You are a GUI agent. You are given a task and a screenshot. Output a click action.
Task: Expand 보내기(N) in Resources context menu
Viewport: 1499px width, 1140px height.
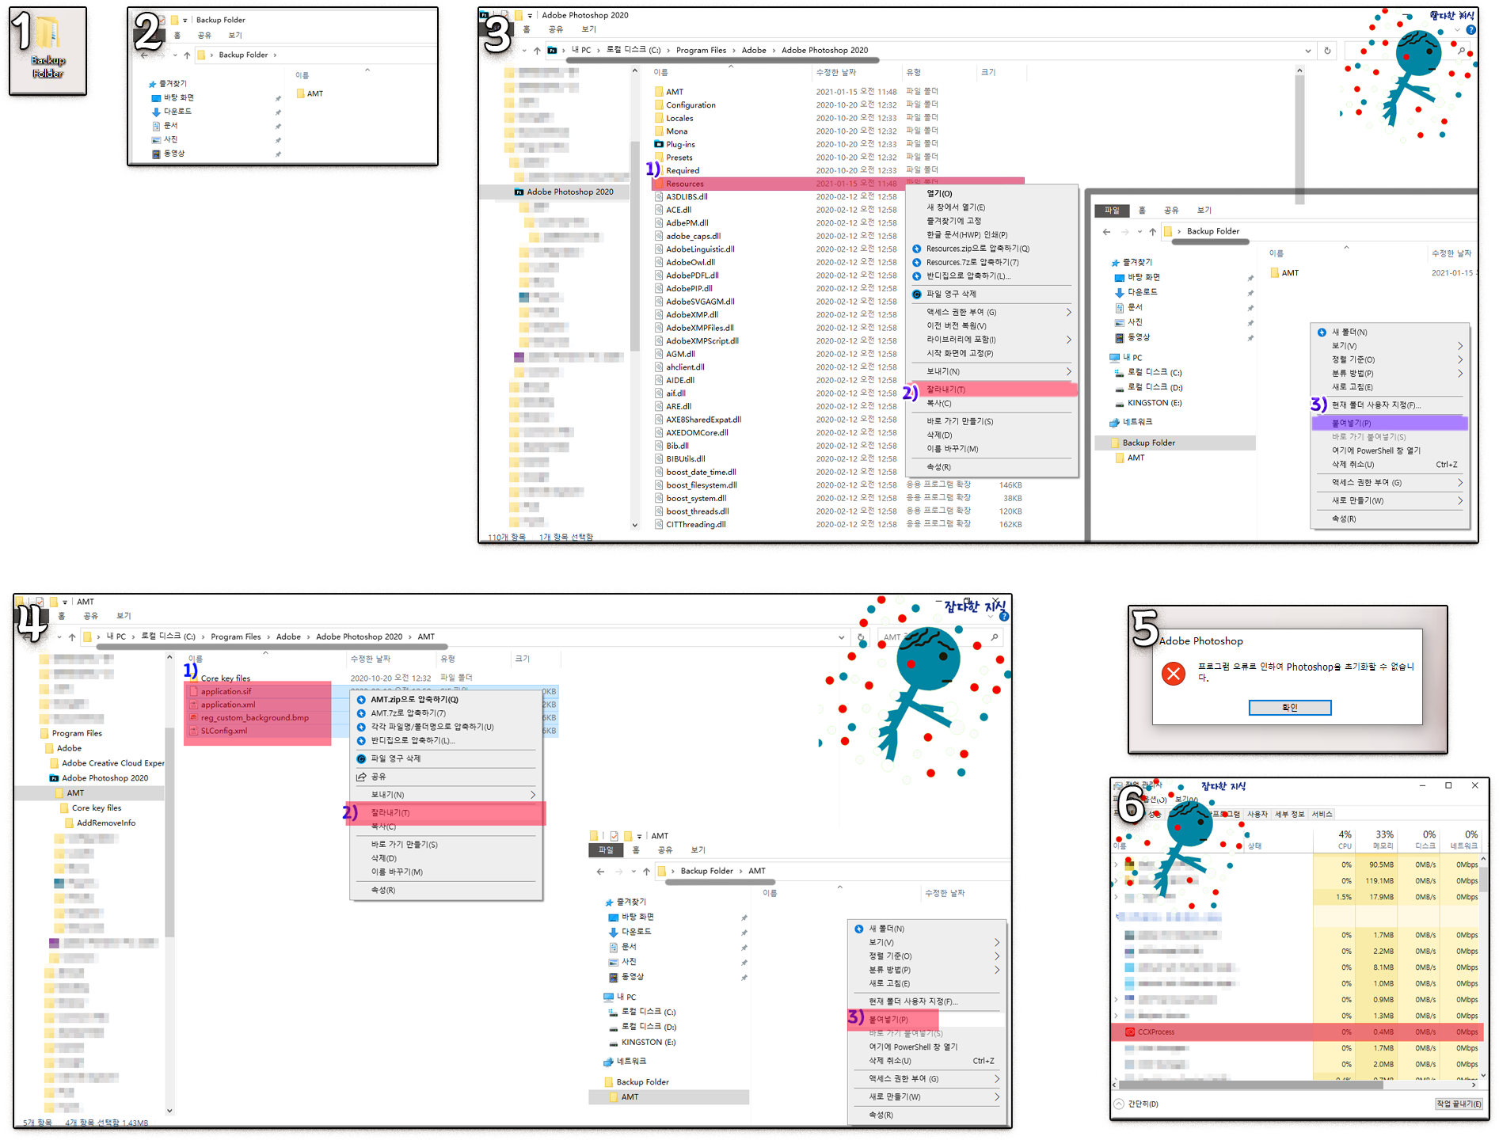click(x=1068, y=372)
